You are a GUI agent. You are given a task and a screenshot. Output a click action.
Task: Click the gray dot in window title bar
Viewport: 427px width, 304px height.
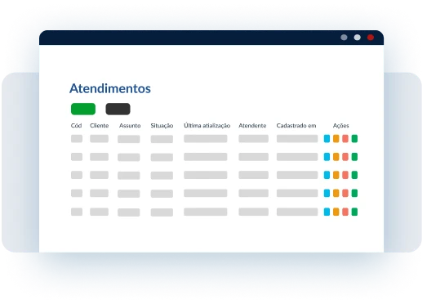(344, 38)
